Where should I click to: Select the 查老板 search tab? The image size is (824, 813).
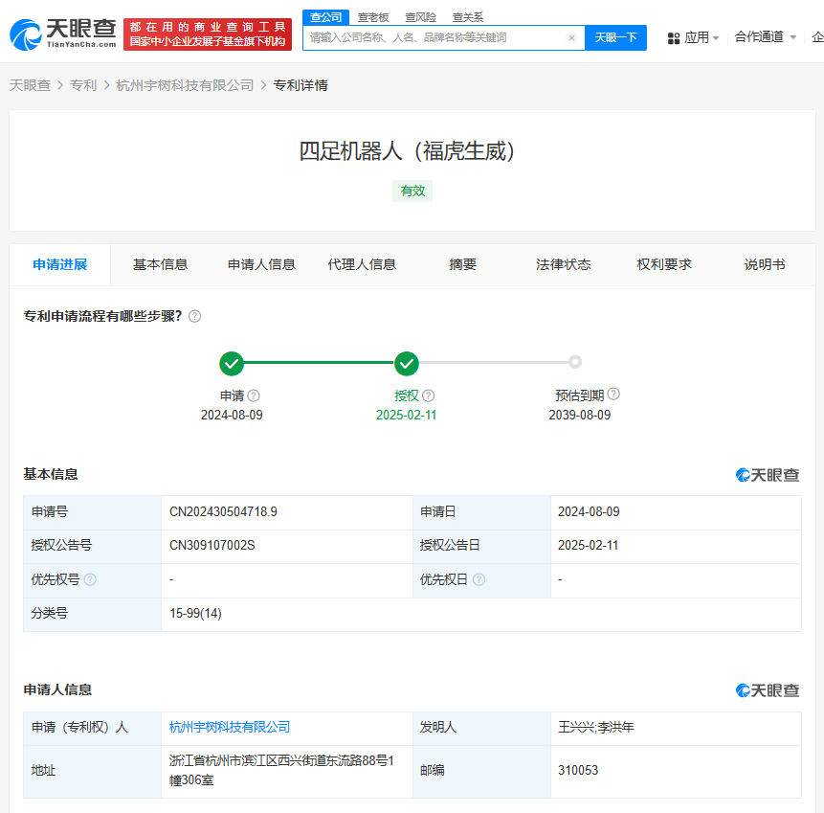pyautogui.click(x=373, y=16)
